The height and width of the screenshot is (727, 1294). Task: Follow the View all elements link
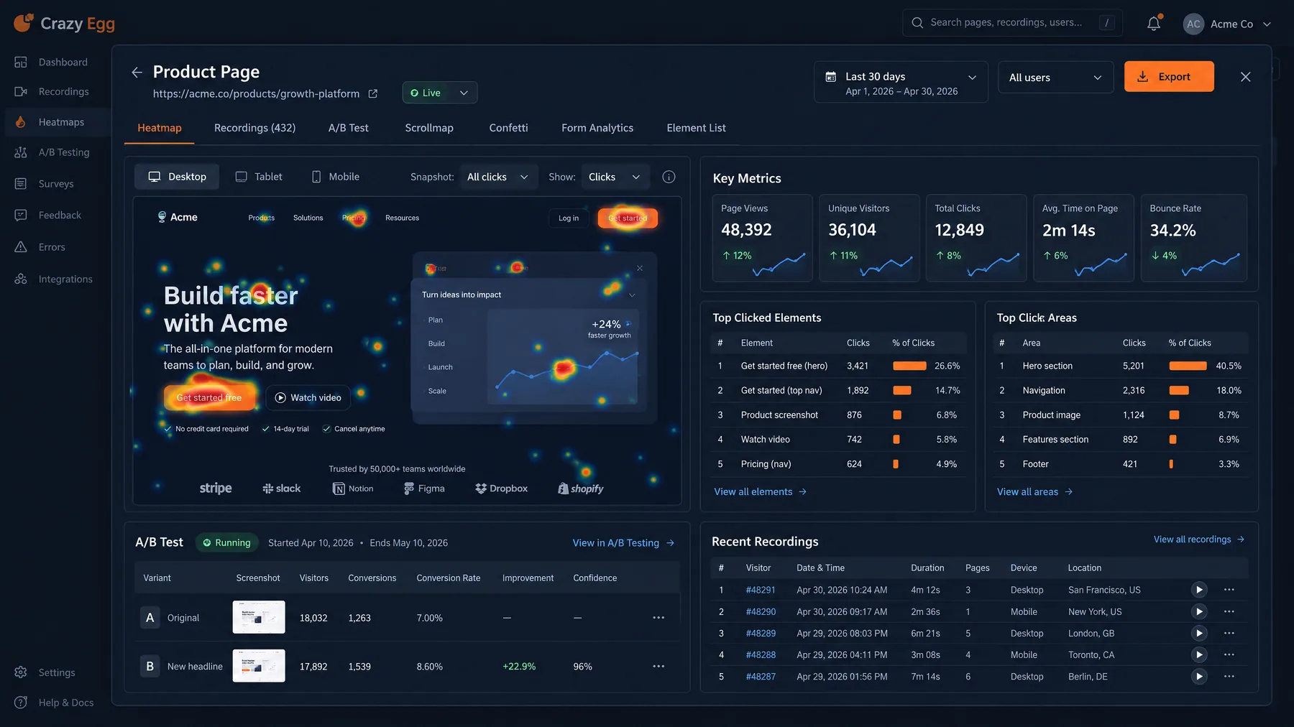pyautogui.click(x=760, y=492)
